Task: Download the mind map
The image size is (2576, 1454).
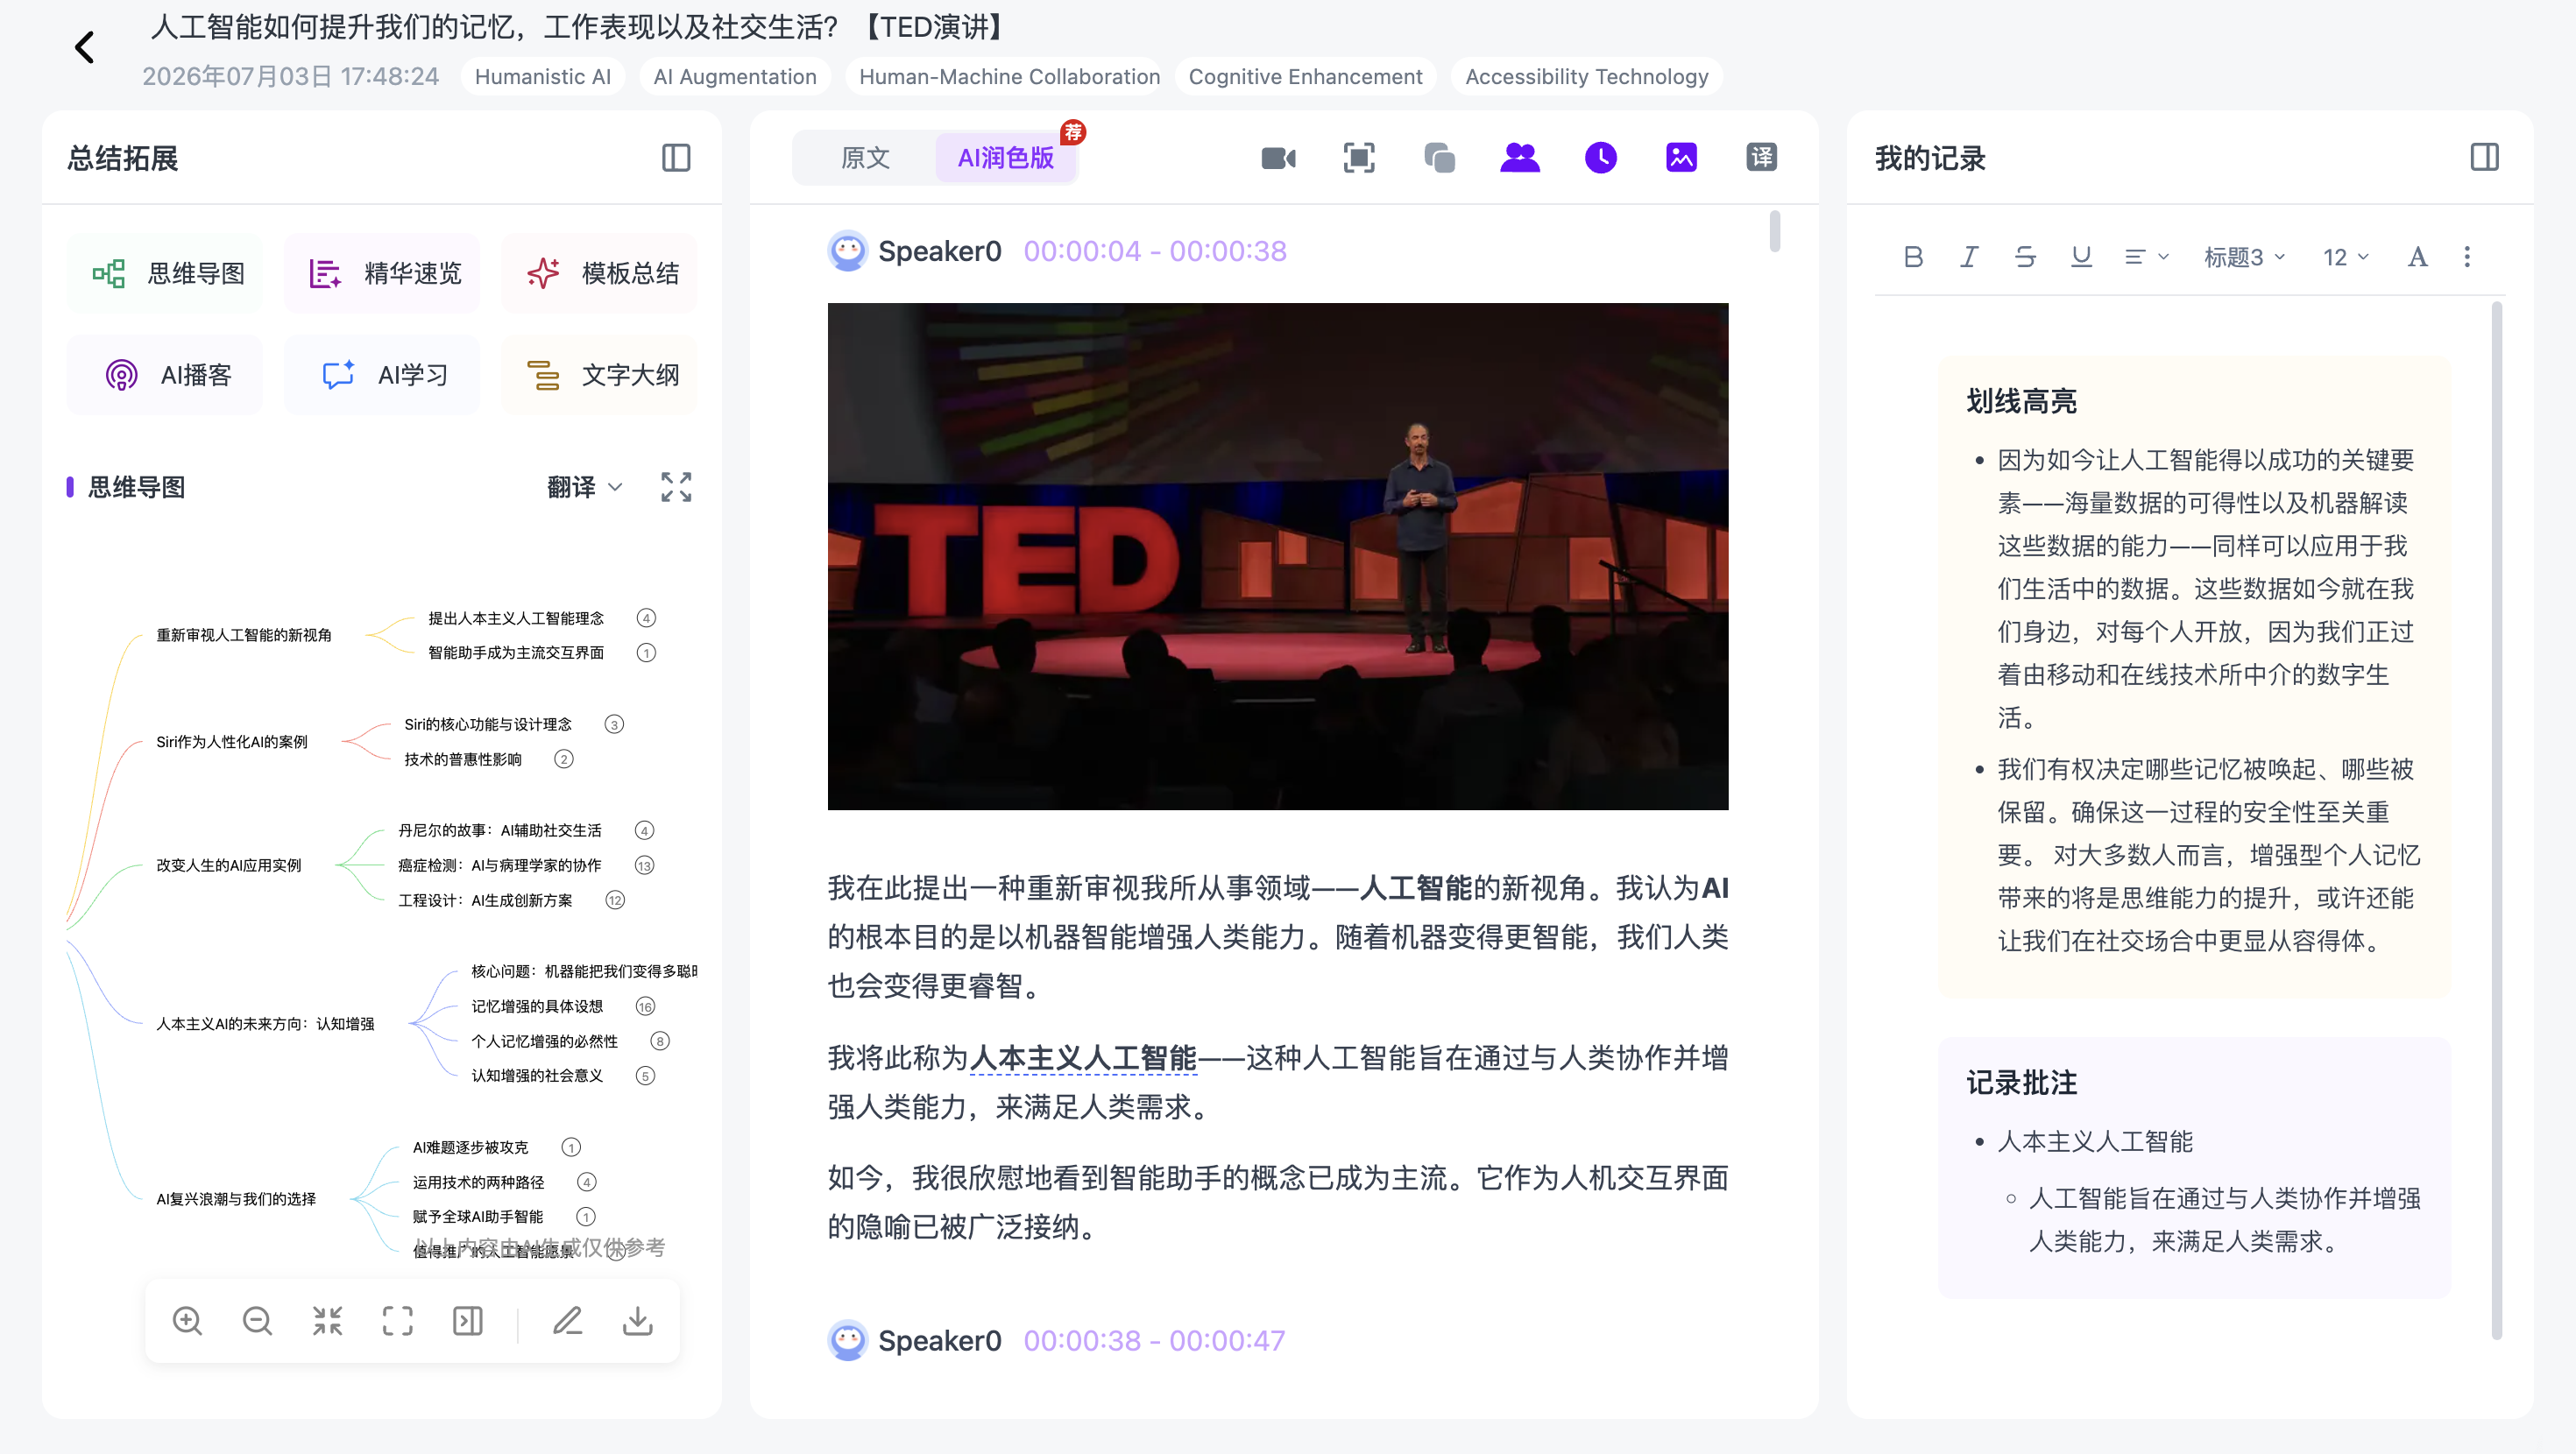Action: [638, 1321]
